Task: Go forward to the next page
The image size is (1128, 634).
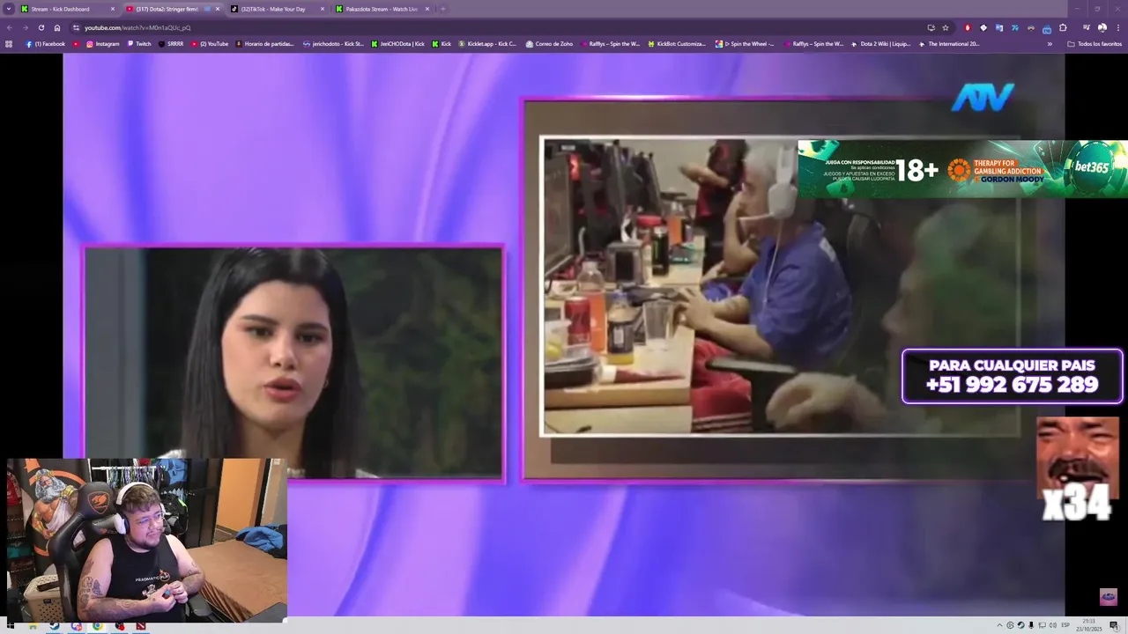Action: pos(25,27)
